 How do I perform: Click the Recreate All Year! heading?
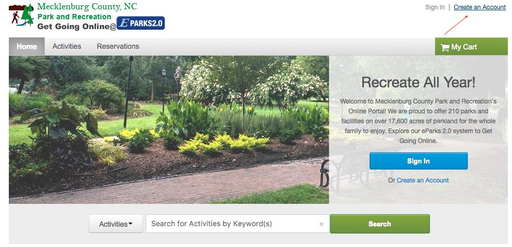(x=418, y=82)
